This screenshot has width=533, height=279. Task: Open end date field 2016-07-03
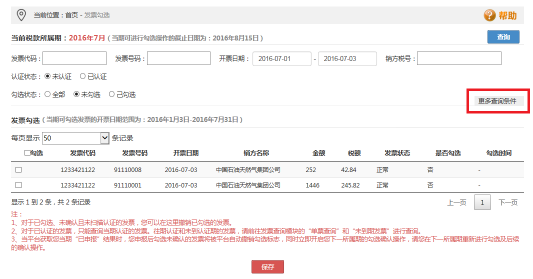pyautogui.click(x=347, y=59)
